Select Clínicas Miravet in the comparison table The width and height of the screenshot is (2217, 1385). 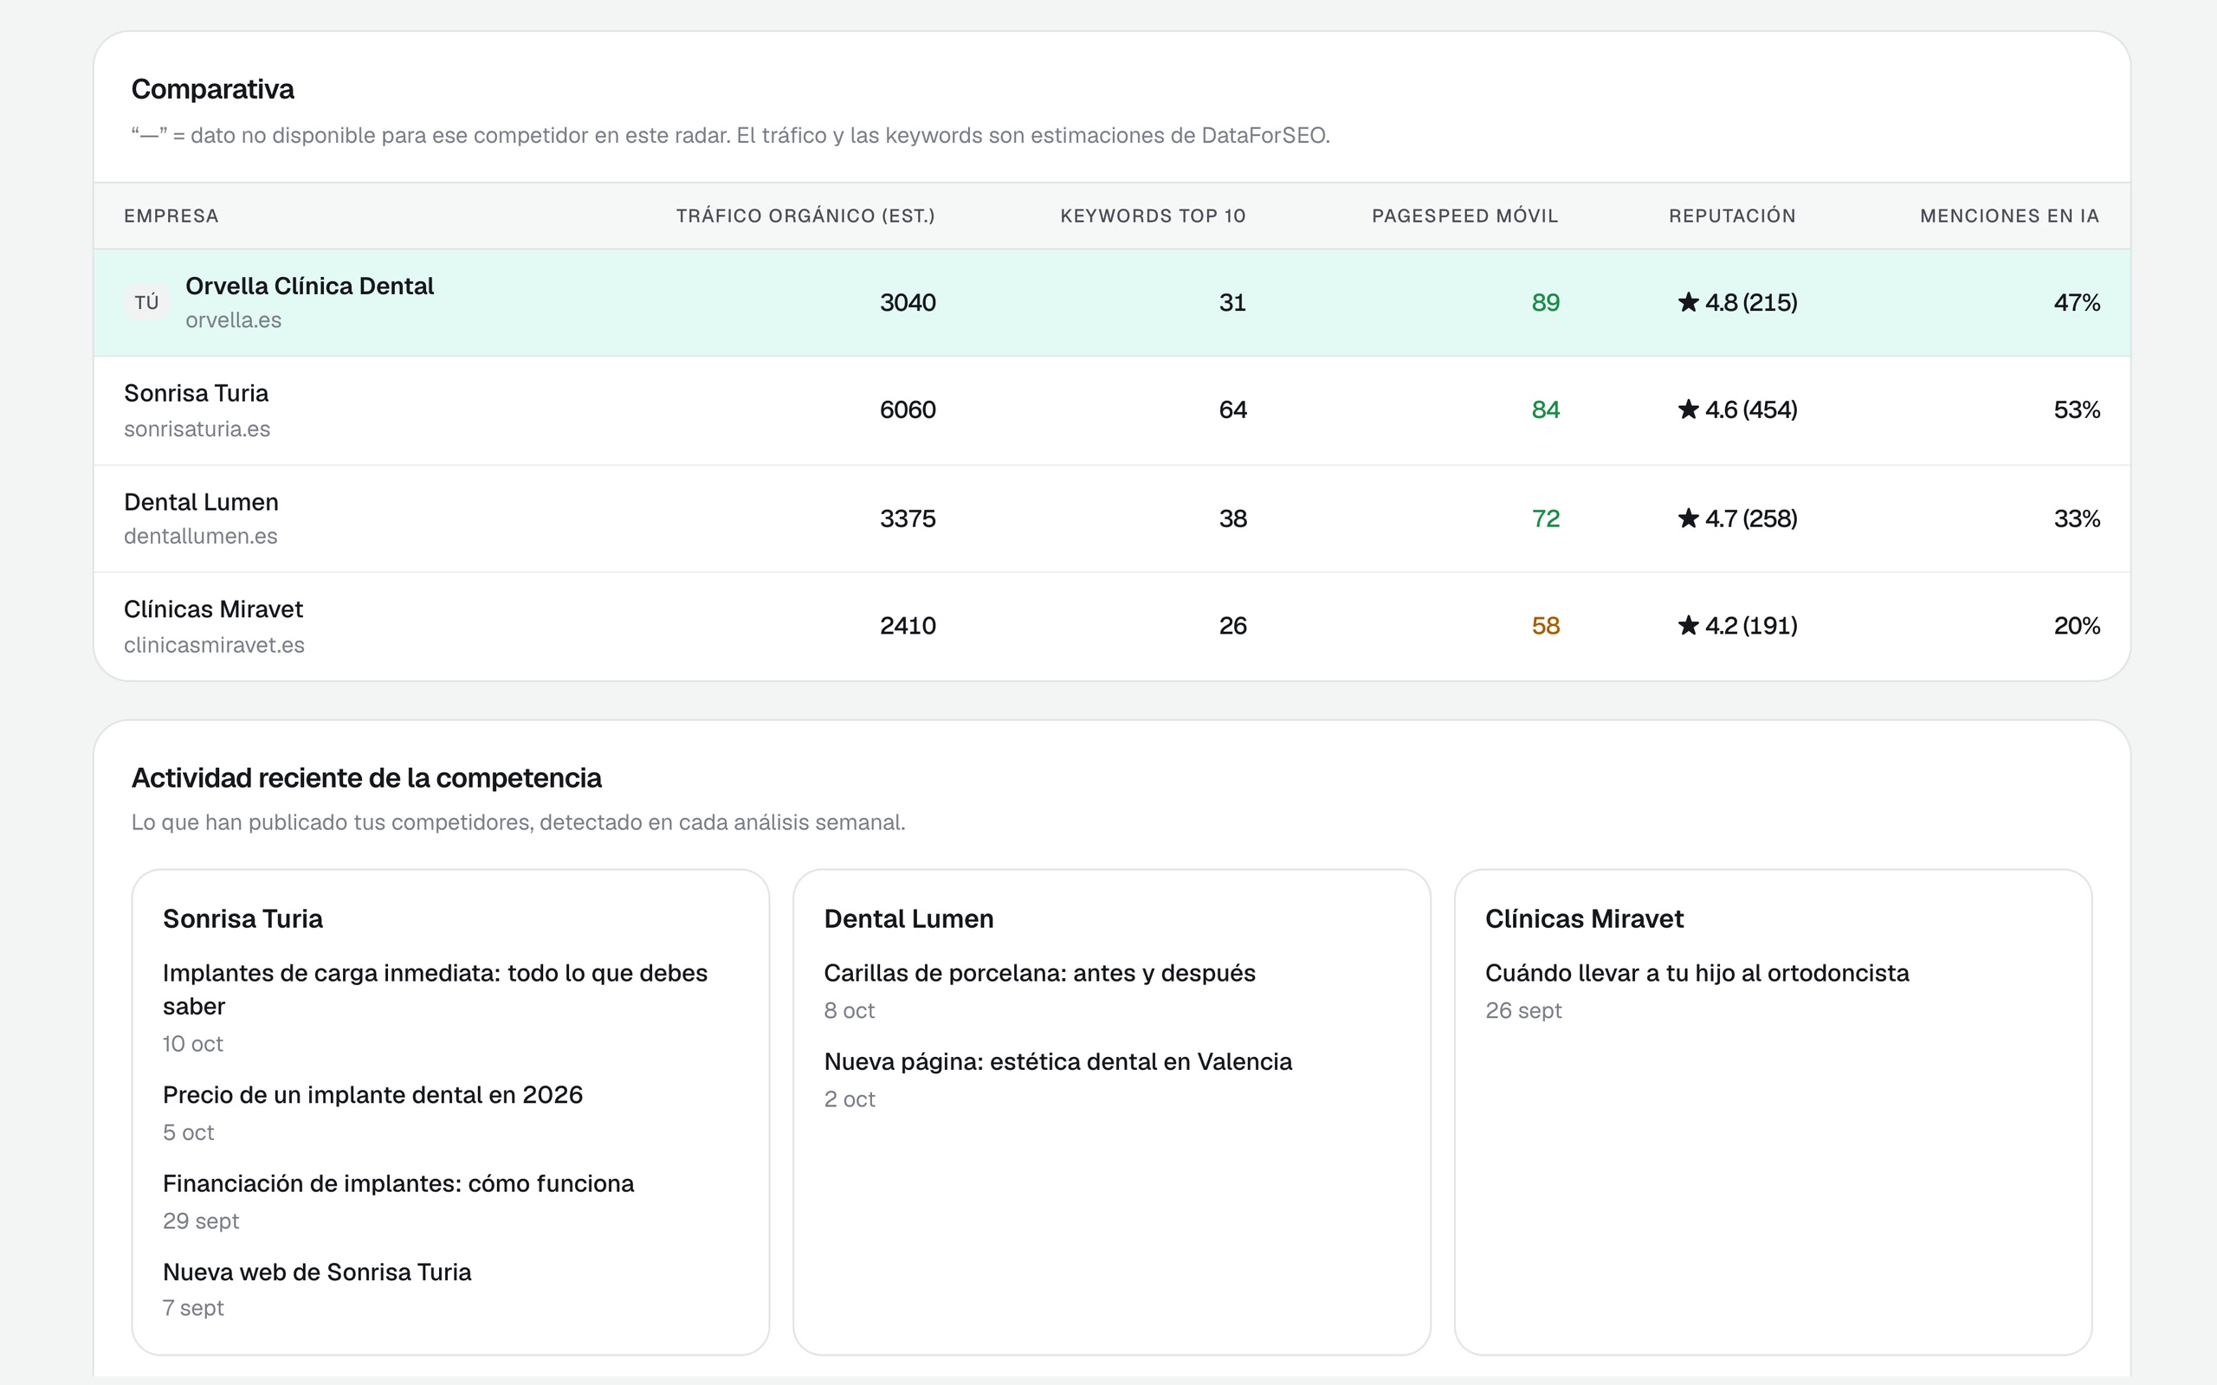213,609
